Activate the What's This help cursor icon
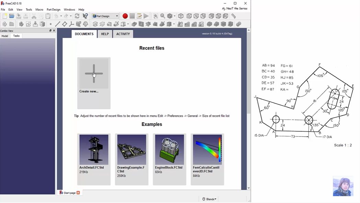The width and height of the screenshot is (360, 203). click(85, 16)
